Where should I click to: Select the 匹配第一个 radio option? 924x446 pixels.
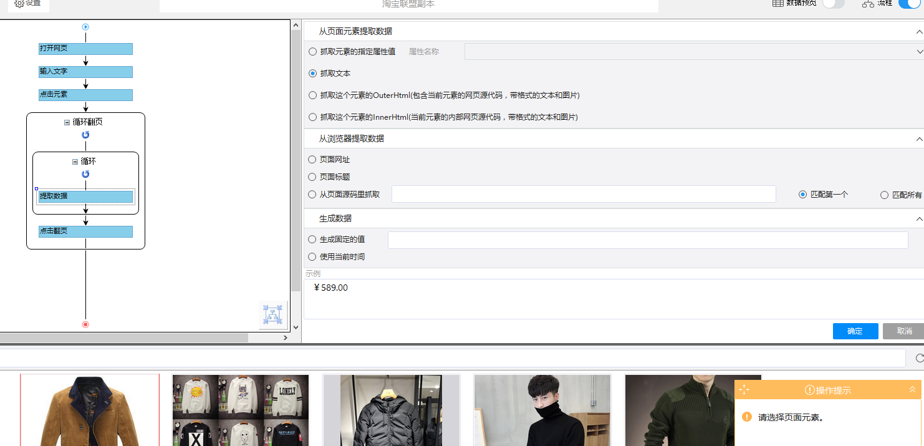(802, 194)
